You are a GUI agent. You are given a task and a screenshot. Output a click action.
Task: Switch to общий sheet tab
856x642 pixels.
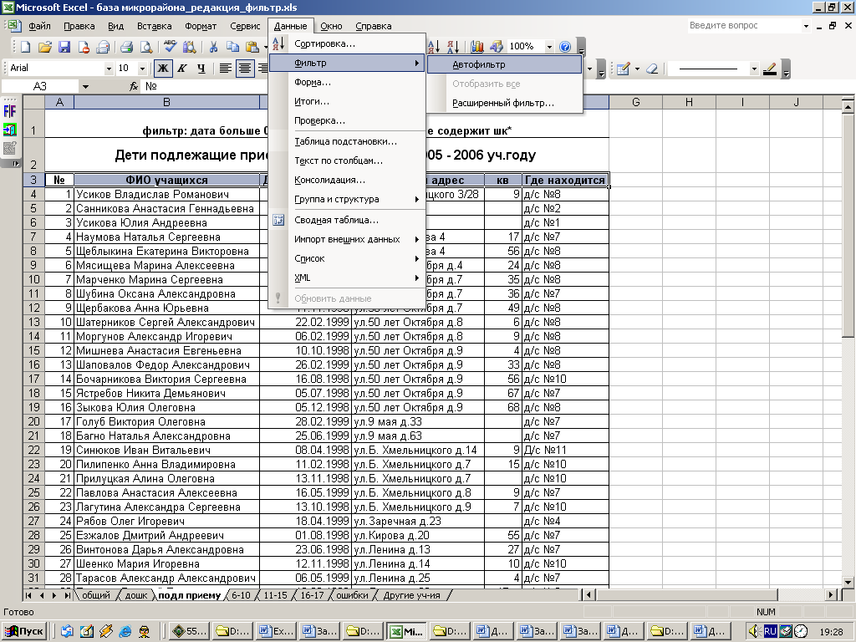point(96,595)
